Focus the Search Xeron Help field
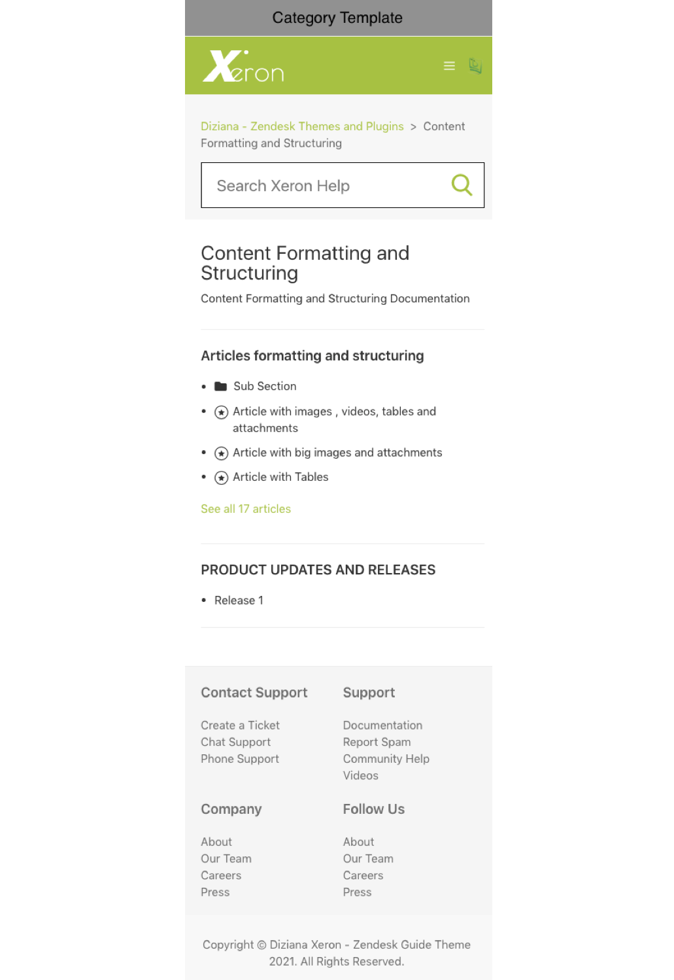This screenshot has width=674, height=980. click(x=327, y=186)
